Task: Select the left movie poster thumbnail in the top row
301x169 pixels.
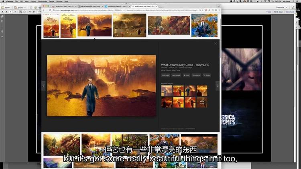Action: pyautogui.click(x=51, y=25)
